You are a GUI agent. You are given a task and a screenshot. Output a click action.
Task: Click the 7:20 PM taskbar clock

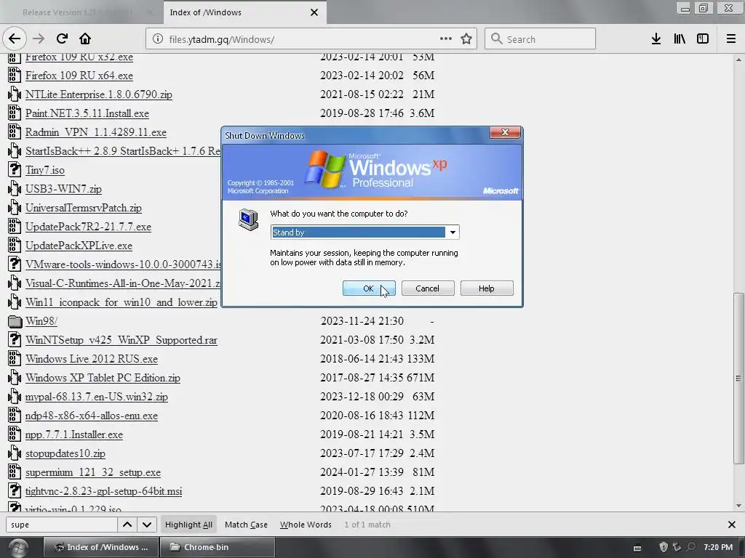[718, 547]
